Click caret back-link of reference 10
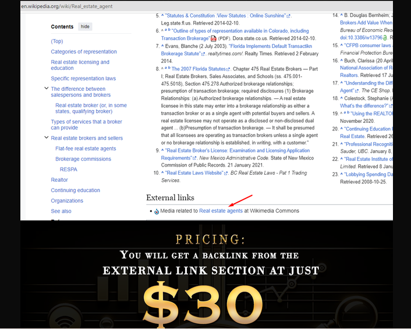This screenshot has width=411, height=329. pyautogui.click(x=162, y=173)
